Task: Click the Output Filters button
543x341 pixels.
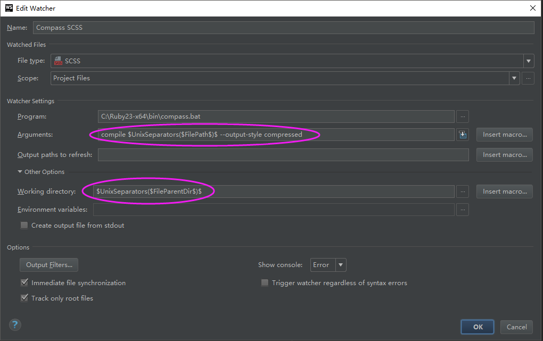Action: pyautogui.click(x=48, y=264)
